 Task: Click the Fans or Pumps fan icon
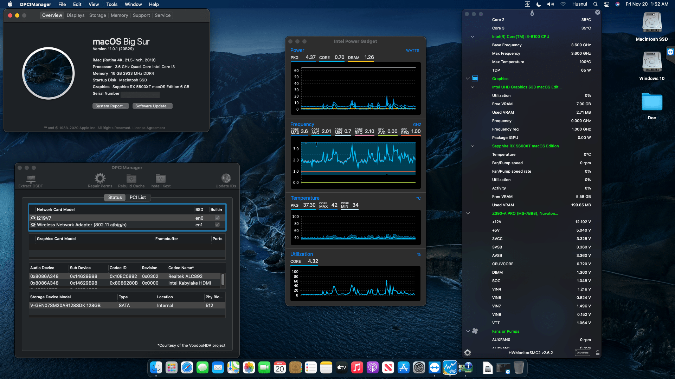pyautogui.click(x=475, y=331)
